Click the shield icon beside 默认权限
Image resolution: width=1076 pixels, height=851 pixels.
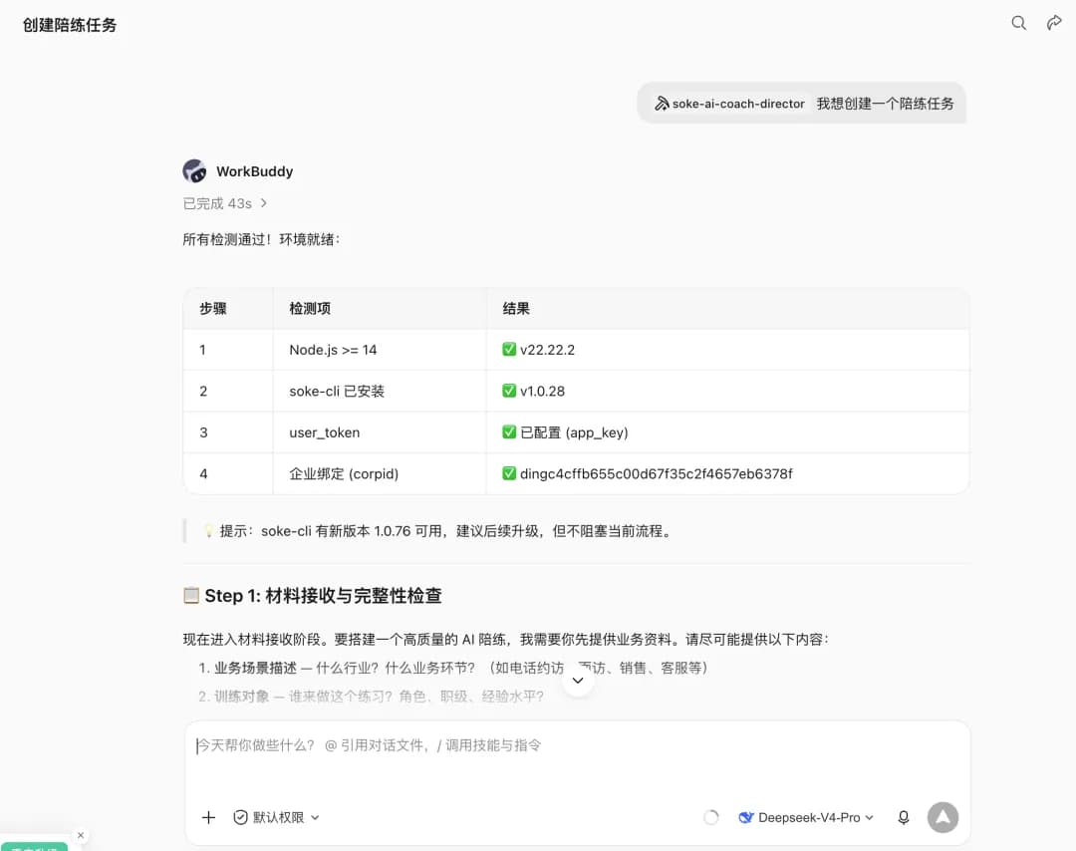click(x=240, y=817)
